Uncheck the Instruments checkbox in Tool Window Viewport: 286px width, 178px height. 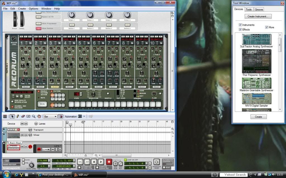pyautogui.click(x=240, y=25)
